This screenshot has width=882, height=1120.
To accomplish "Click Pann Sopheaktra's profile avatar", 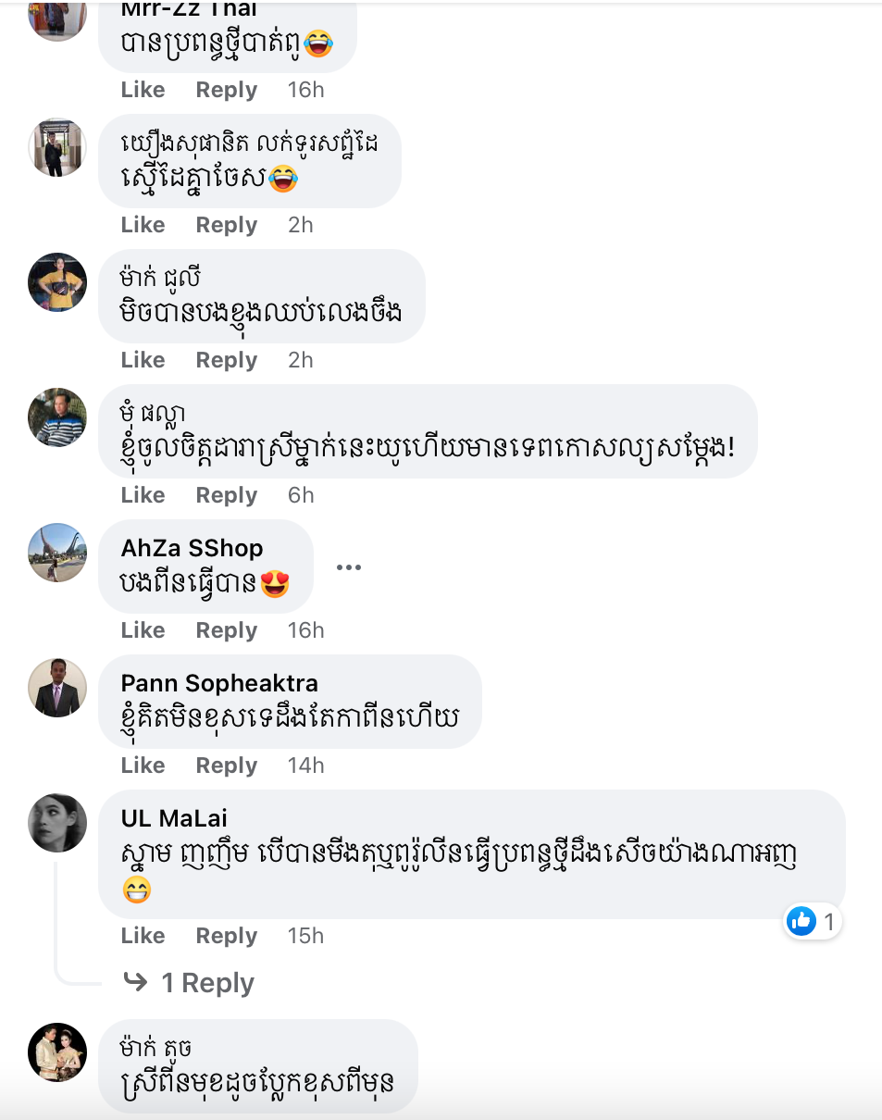I will coord(57,688).
